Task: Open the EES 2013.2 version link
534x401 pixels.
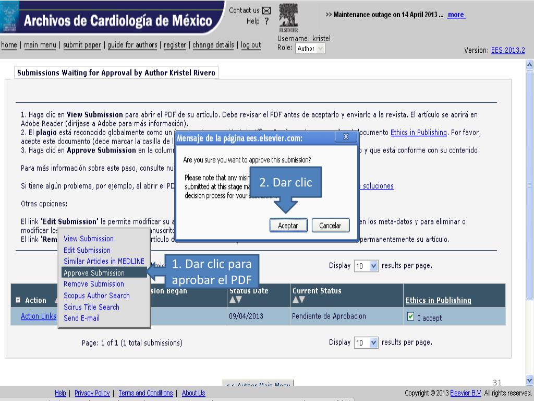Action: pyautogui.click(x=508, y=50)
